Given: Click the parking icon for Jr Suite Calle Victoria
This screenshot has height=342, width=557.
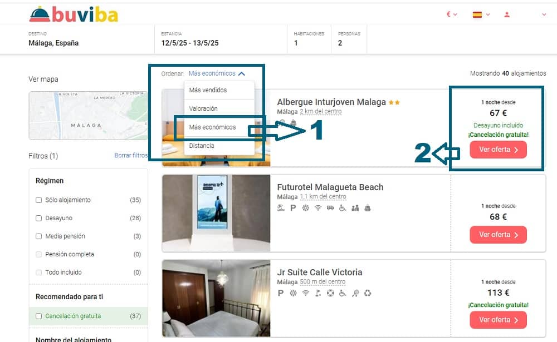Looking at the screenshot, I should (x=281, y=293).
